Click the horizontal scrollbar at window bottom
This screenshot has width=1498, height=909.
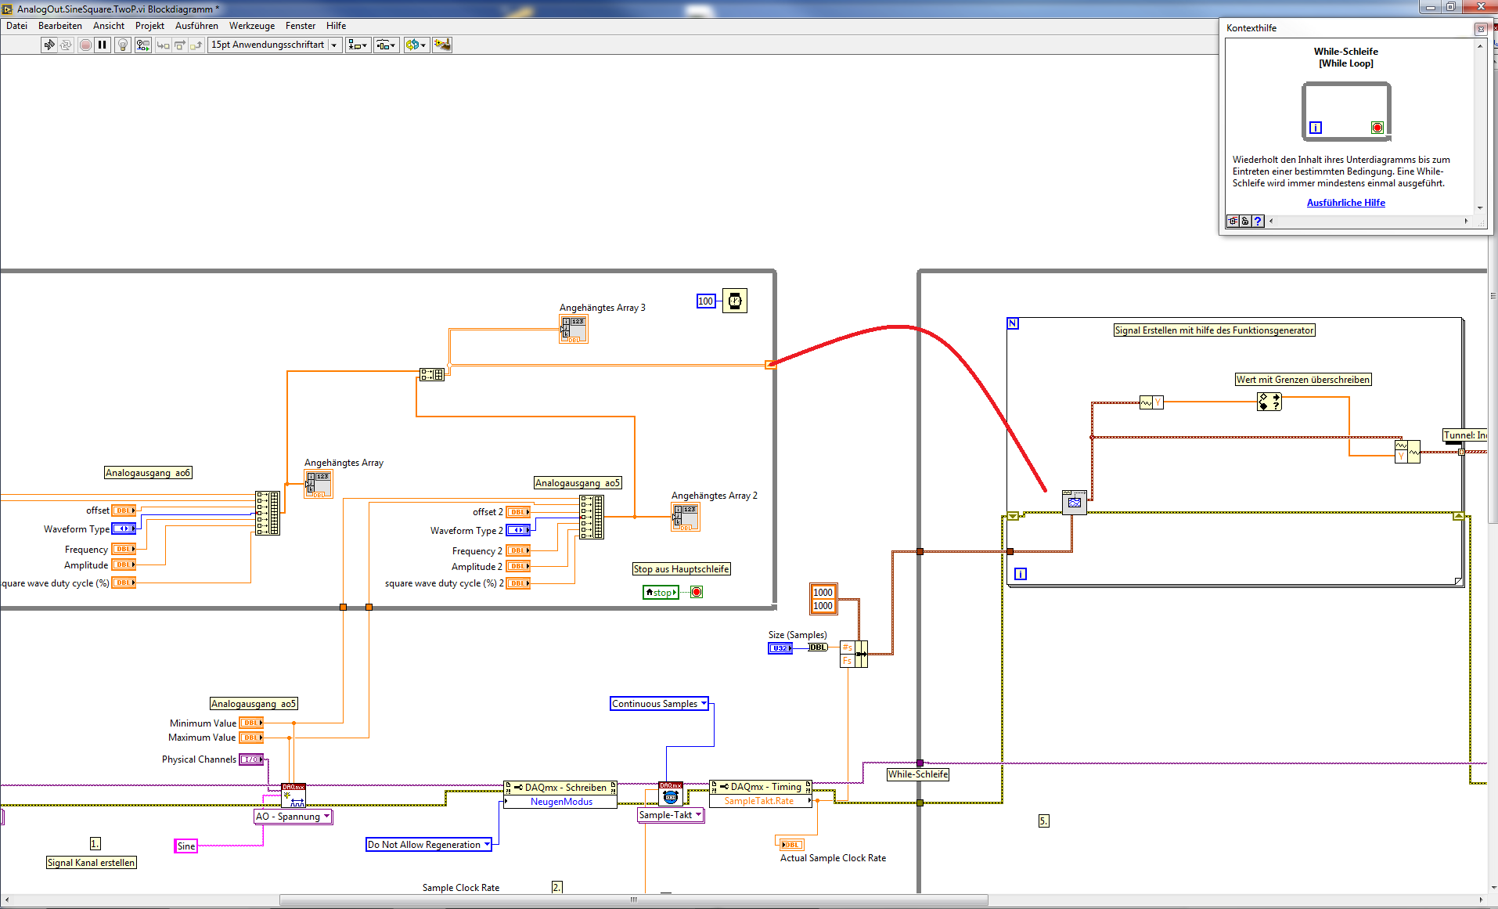[x=634, y=900]
